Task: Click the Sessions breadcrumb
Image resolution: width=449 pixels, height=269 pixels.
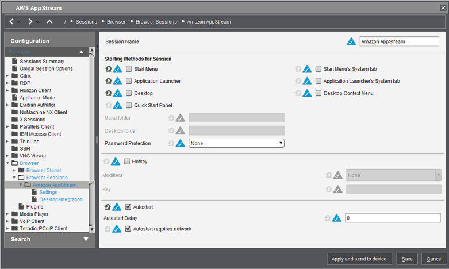Action: coord(86,22)
